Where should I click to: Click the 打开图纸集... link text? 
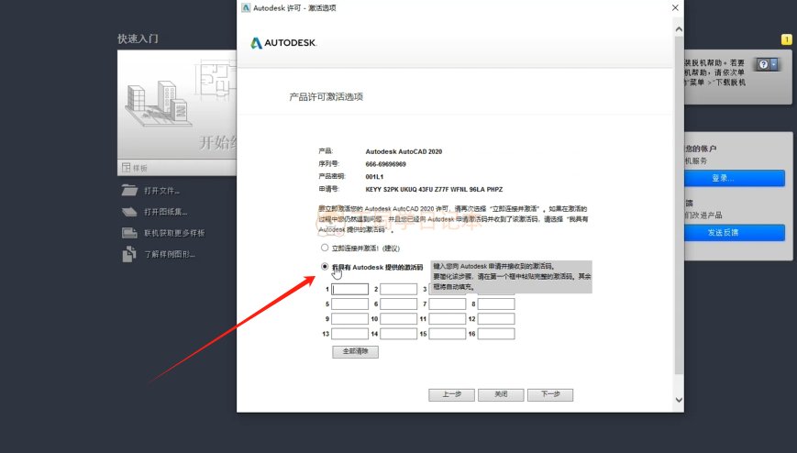[165, 212]
